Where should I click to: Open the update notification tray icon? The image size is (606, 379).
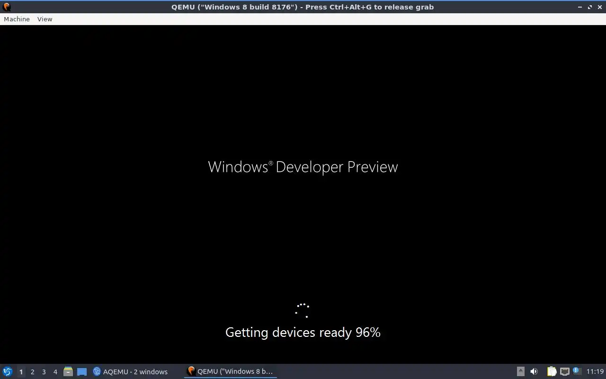[x=576, y=371]
